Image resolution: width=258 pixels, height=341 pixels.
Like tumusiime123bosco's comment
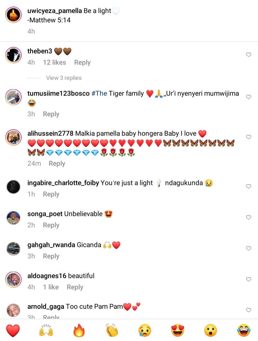point(249,97)
